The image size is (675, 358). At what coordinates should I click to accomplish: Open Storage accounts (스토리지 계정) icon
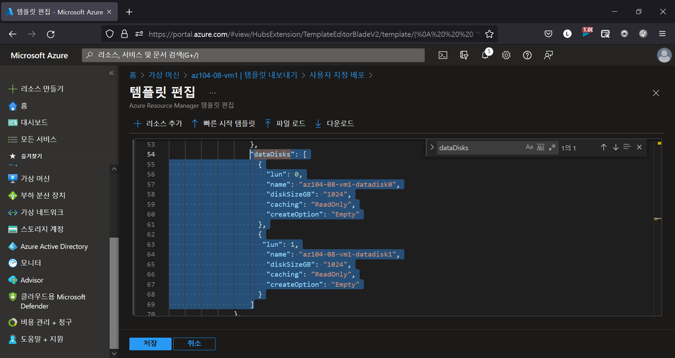coord(12,229)
